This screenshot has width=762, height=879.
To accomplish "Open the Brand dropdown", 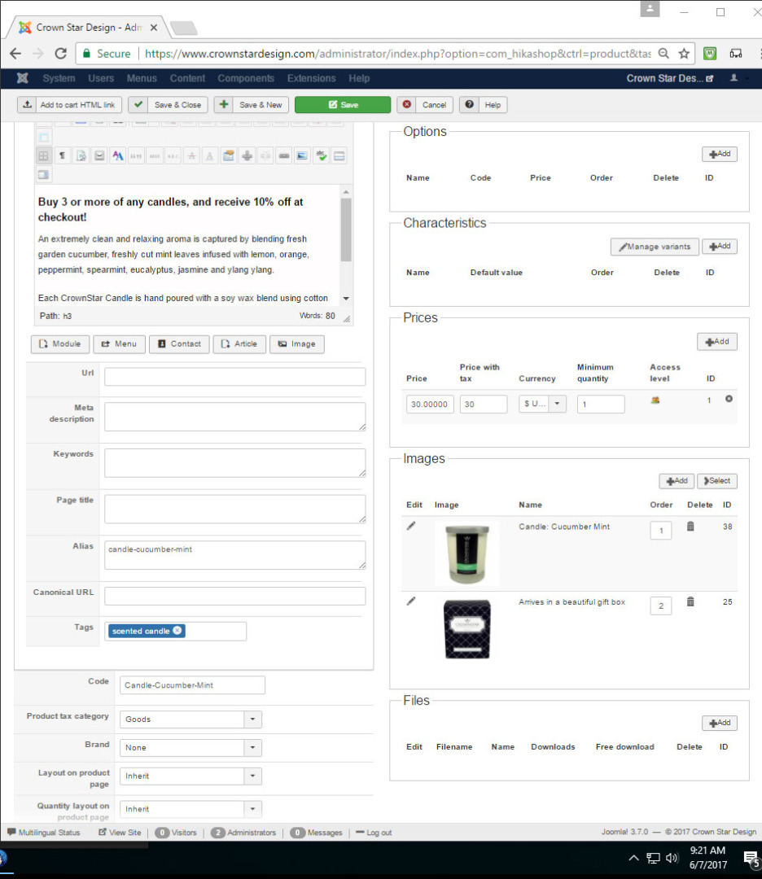I will click(252, 748).
